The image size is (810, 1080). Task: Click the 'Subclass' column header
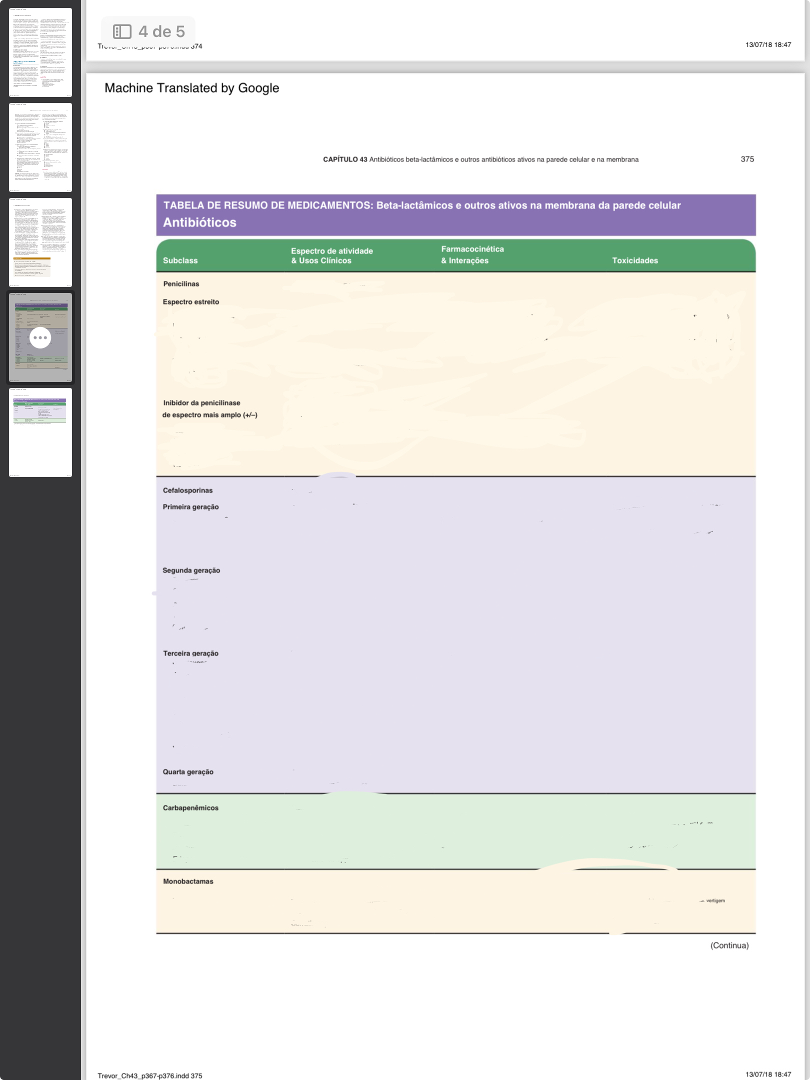180,260
